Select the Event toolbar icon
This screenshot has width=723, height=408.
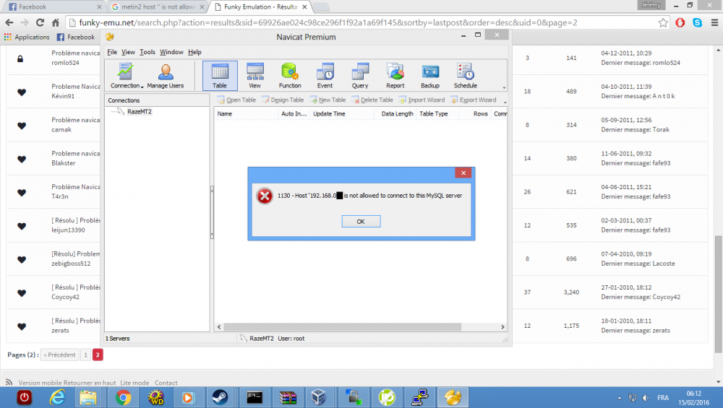click(325, 76)
